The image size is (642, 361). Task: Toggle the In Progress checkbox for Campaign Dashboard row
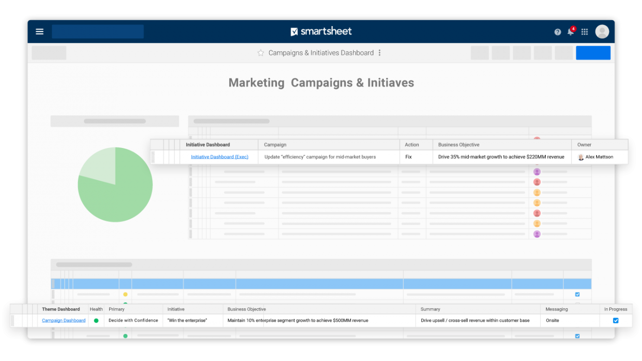615,320
